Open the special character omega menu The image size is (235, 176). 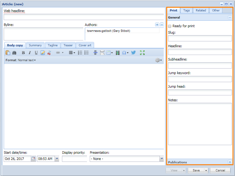click(125, 53)
